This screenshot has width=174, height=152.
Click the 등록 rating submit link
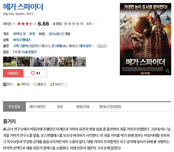coord(90,24)
